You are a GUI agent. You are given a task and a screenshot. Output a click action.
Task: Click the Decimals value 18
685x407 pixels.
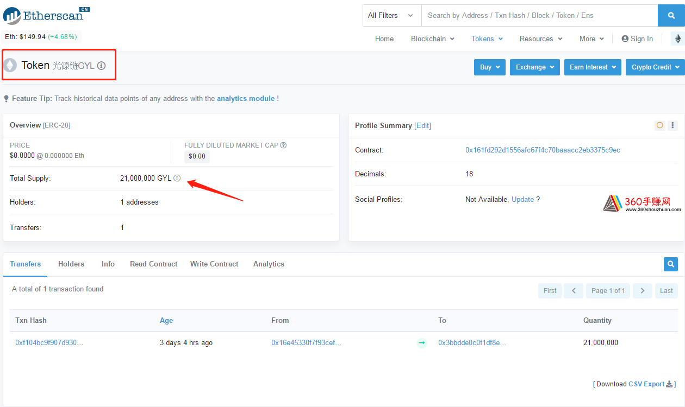point(469,174)
